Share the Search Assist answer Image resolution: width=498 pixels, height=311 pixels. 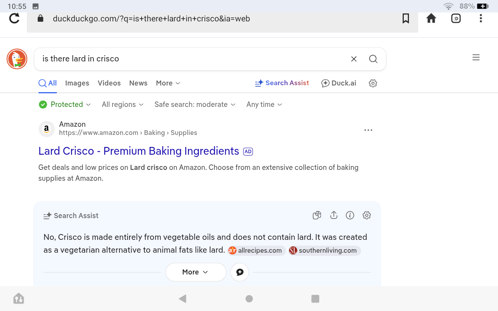pos(333,215)
